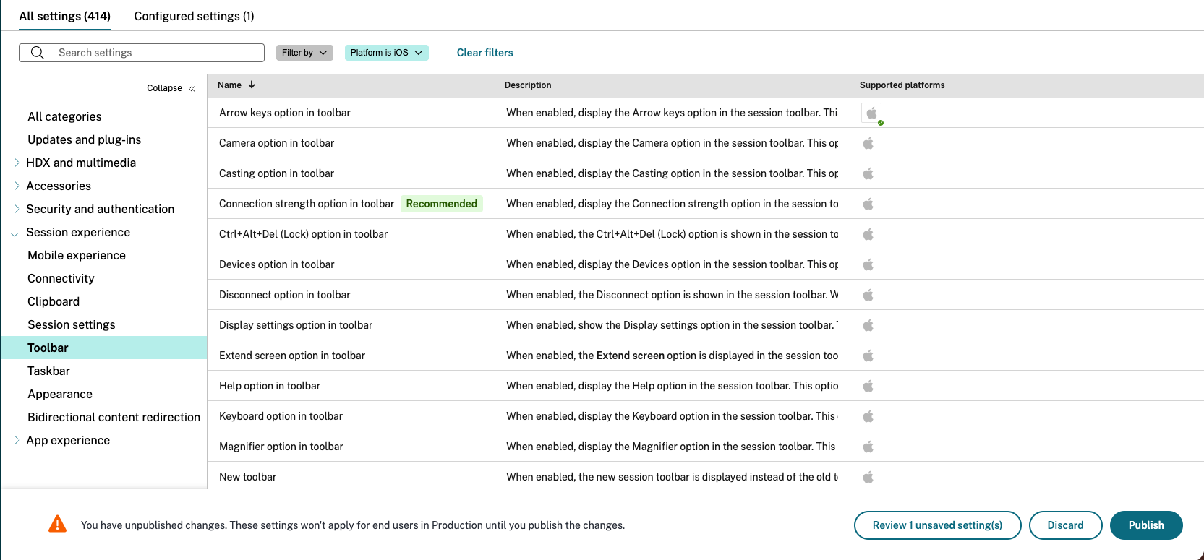1204x560 pixels.
Task: Click Apple icon in Devices option row
Action: 868,264
